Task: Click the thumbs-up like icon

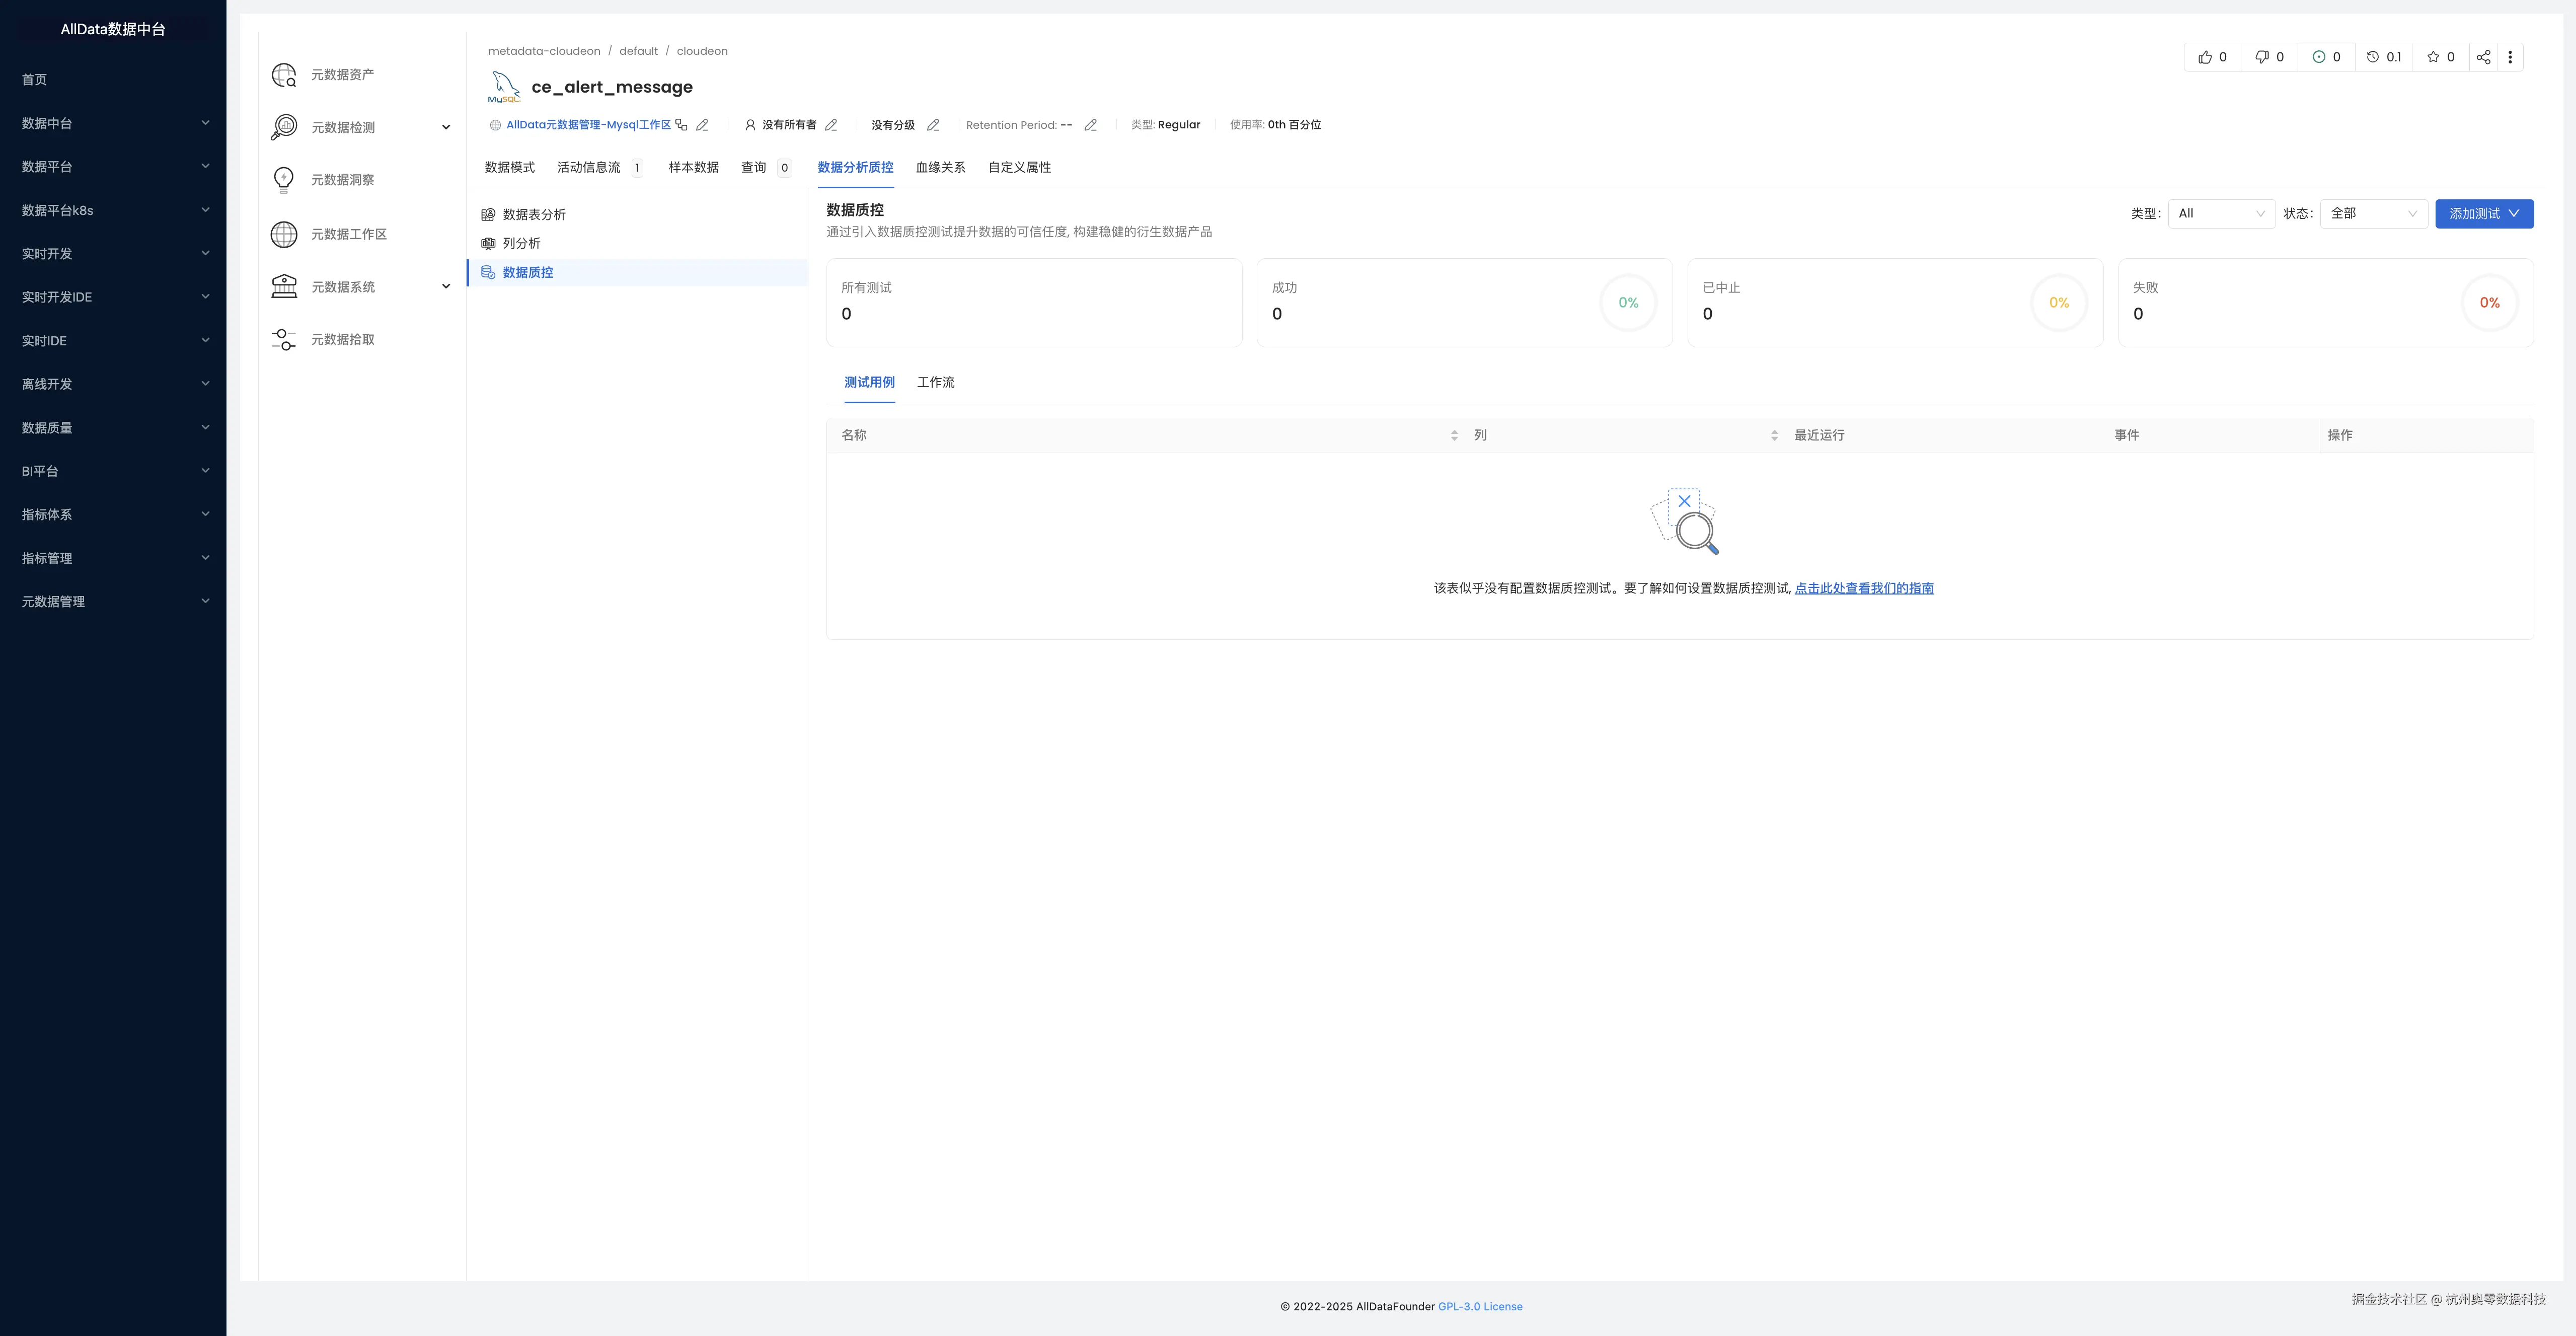Action: coord(2205,57)
